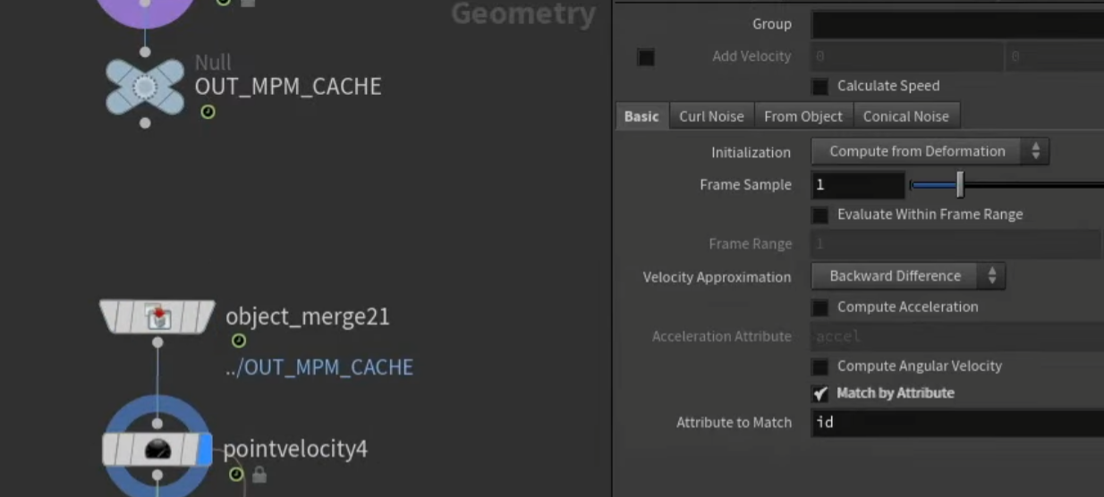Select the OUT_MPM_CACHE null node icon
The width and height of the screenshot is (1104, 497).
coord(145,87)
